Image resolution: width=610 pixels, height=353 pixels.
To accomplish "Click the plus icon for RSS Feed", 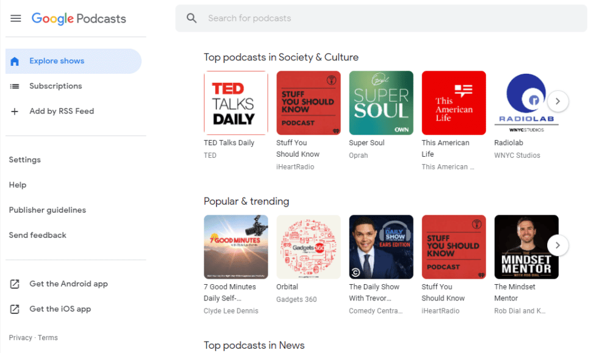I will click(15, 112).
